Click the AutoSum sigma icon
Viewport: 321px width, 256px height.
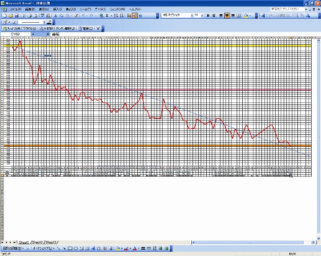107,15
